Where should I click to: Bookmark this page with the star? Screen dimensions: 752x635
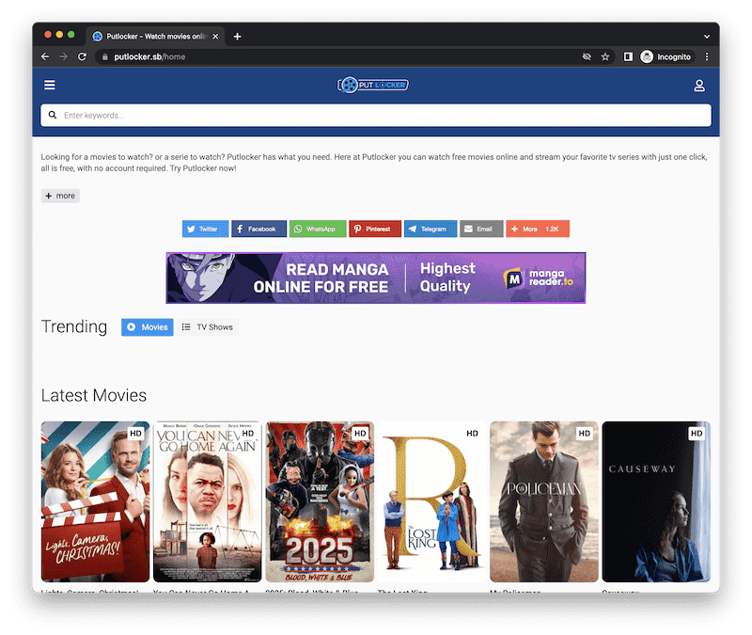point(605,56)
